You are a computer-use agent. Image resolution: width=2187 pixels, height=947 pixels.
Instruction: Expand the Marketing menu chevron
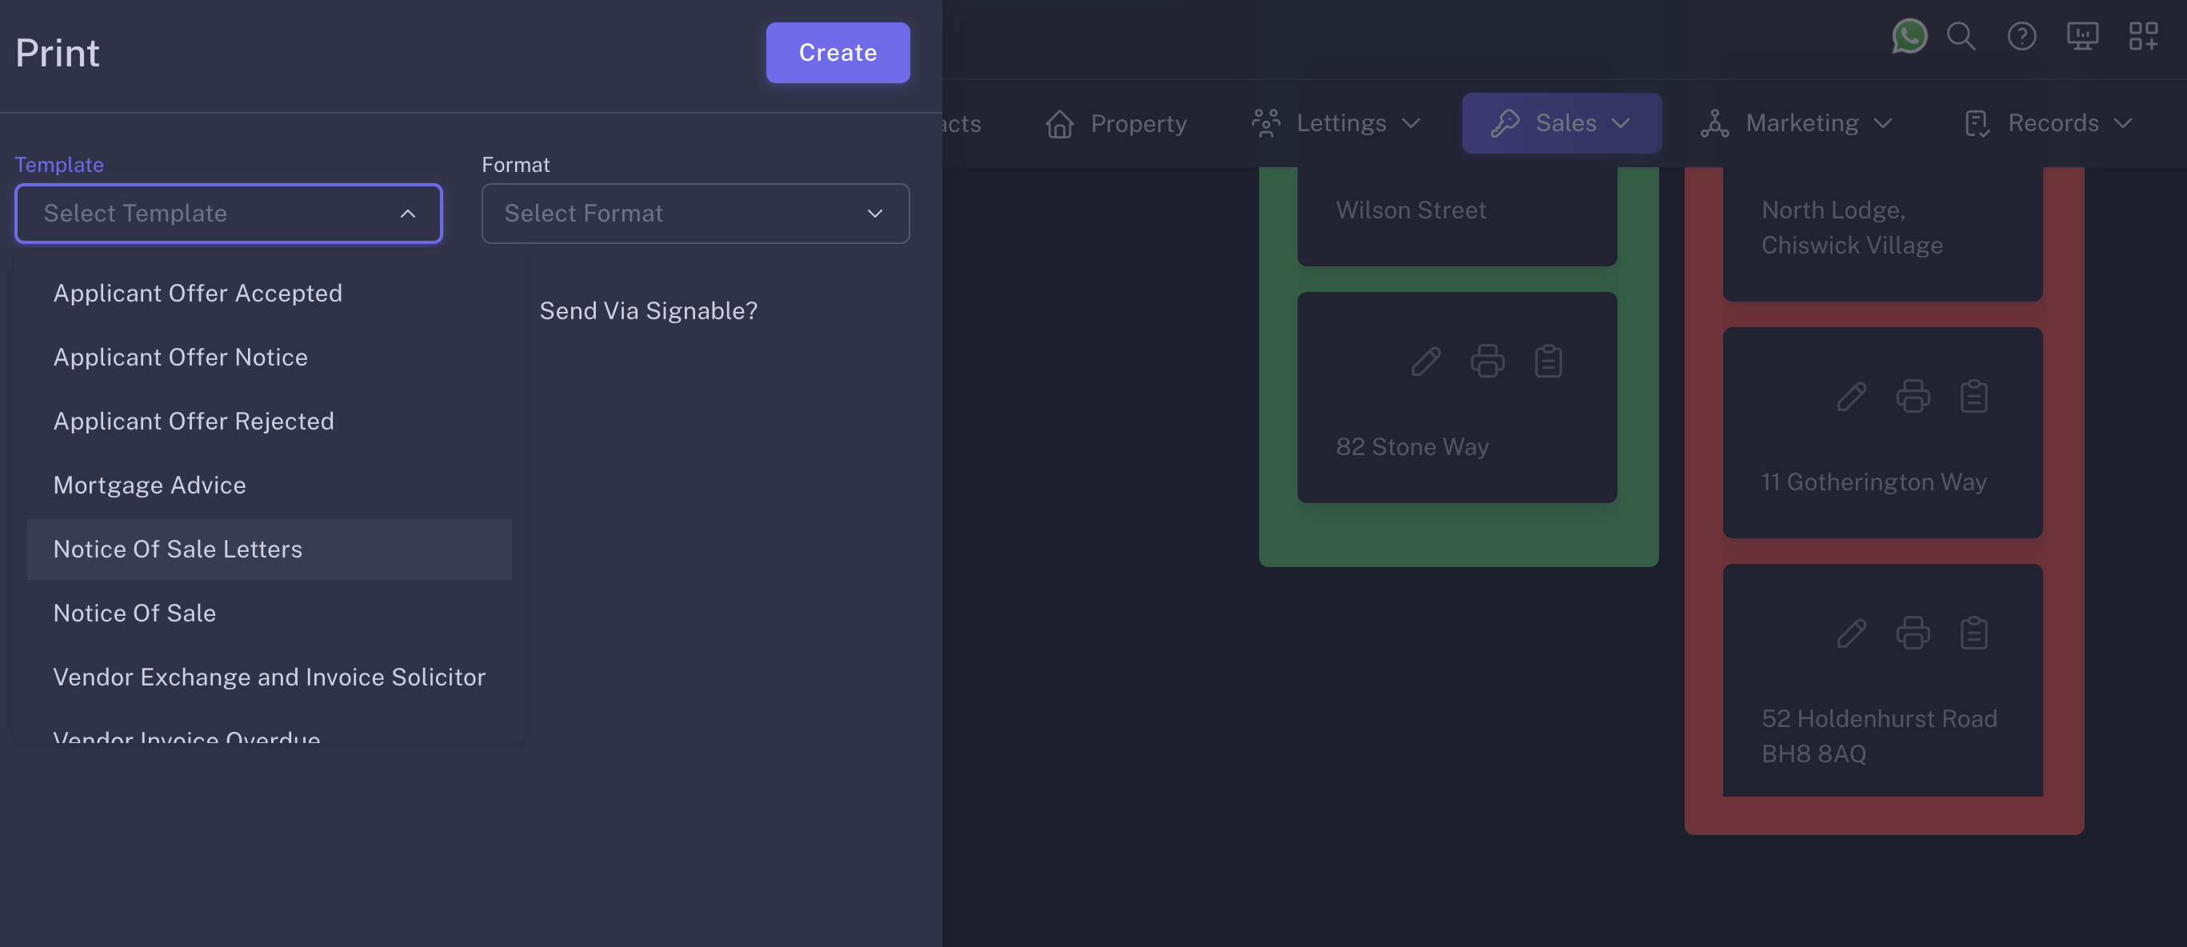[1883, 124]
